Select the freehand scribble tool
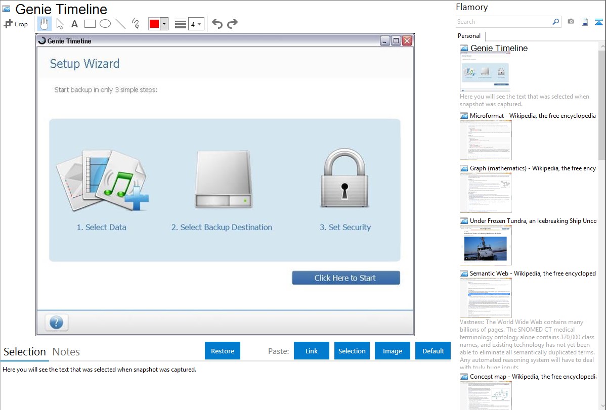The width and height of the screenshot is (606, 410). point(136,24)
